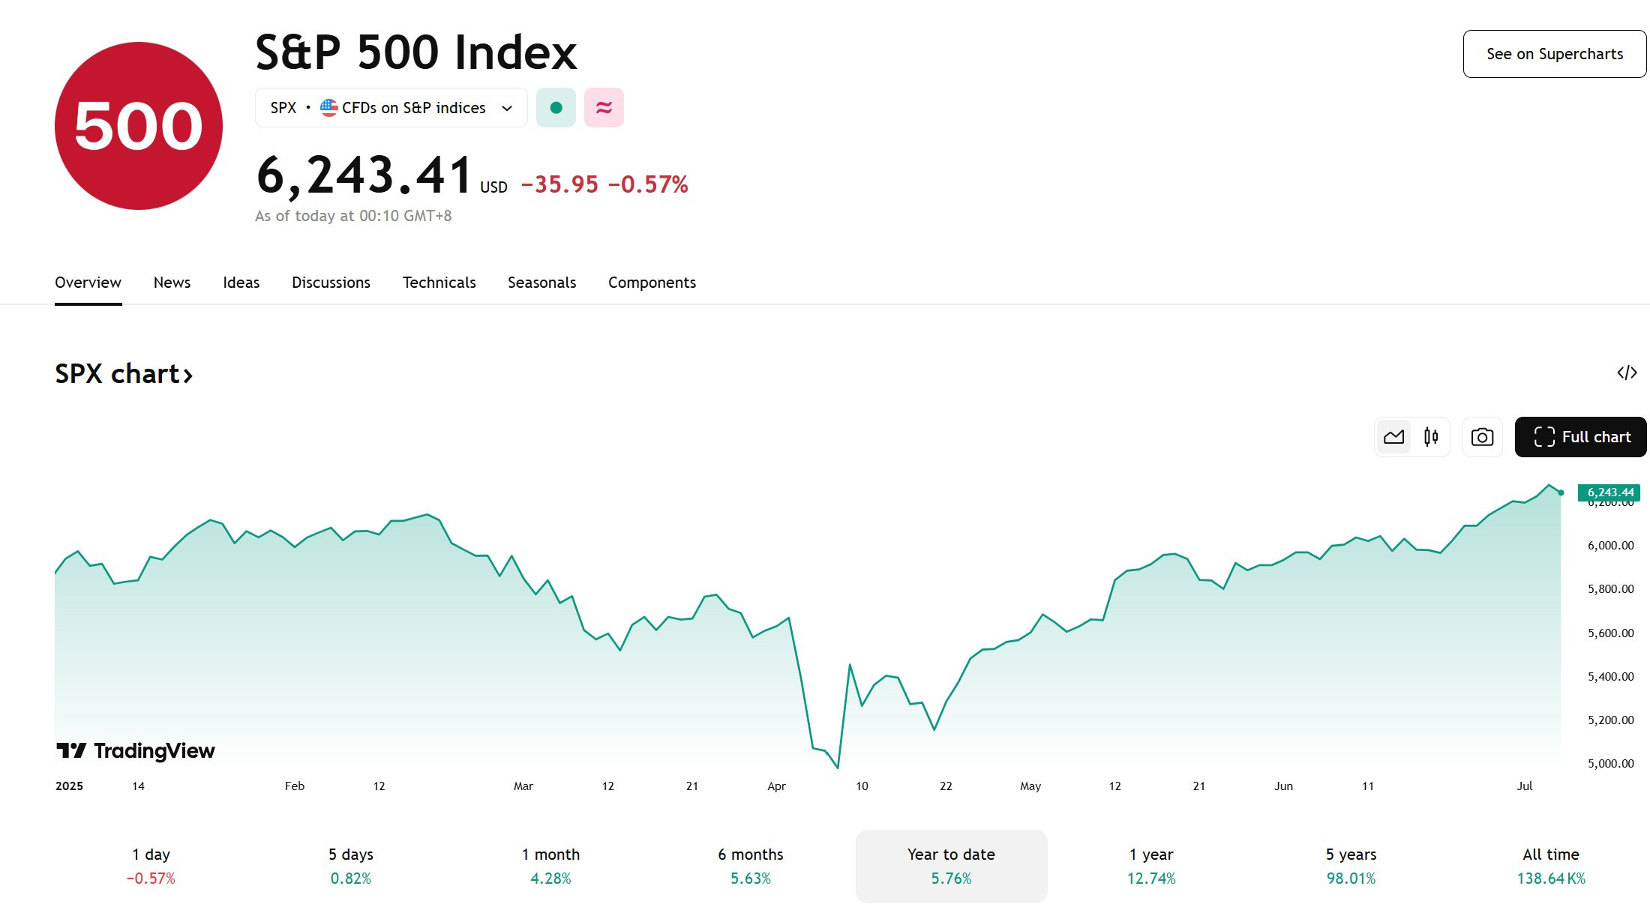Select the All time range option
Screen dimensions: 1650x913
[1551, 866]
